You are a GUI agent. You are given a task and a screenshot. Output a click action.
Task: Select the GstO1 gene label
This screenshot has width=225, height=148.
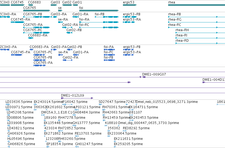pos(77,2)
